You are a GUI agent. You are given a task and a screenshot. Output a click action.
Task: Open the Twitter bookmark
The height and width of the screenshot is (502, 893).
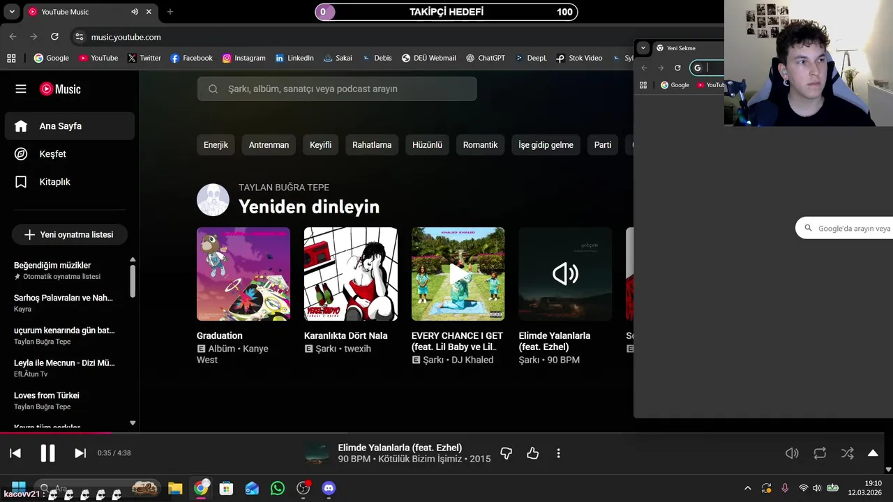click(144, 58)
